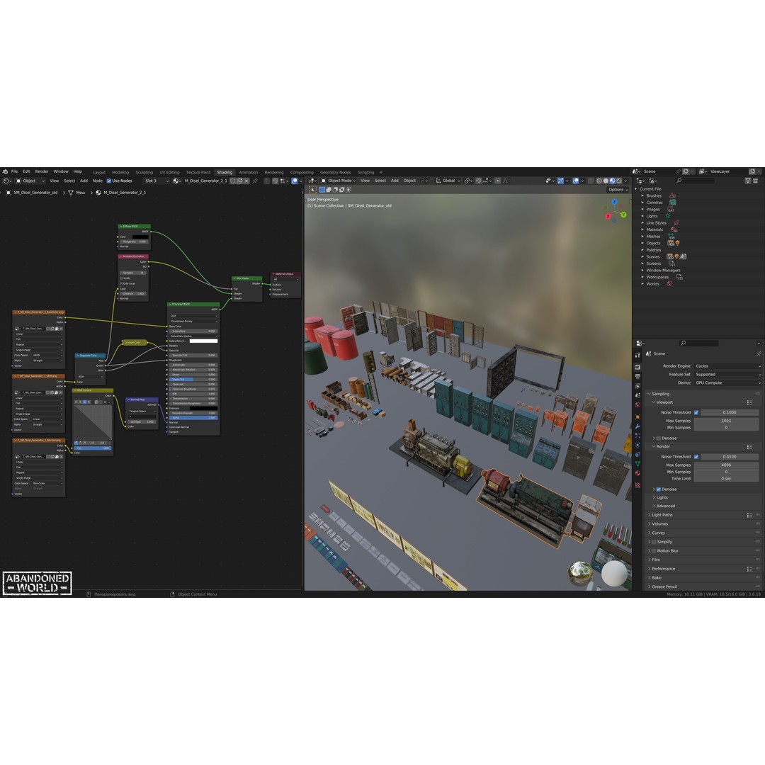The image size is (765, 765).
Task: Open the Render Engine Cycles dropdown
Action: (727, 366)
